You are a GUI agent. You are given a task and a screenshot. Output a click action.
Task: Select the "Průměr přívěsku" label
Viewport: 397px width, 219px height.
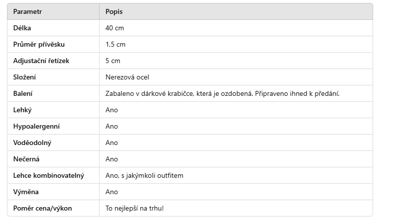pyautogui.click(x=39, y=44)
